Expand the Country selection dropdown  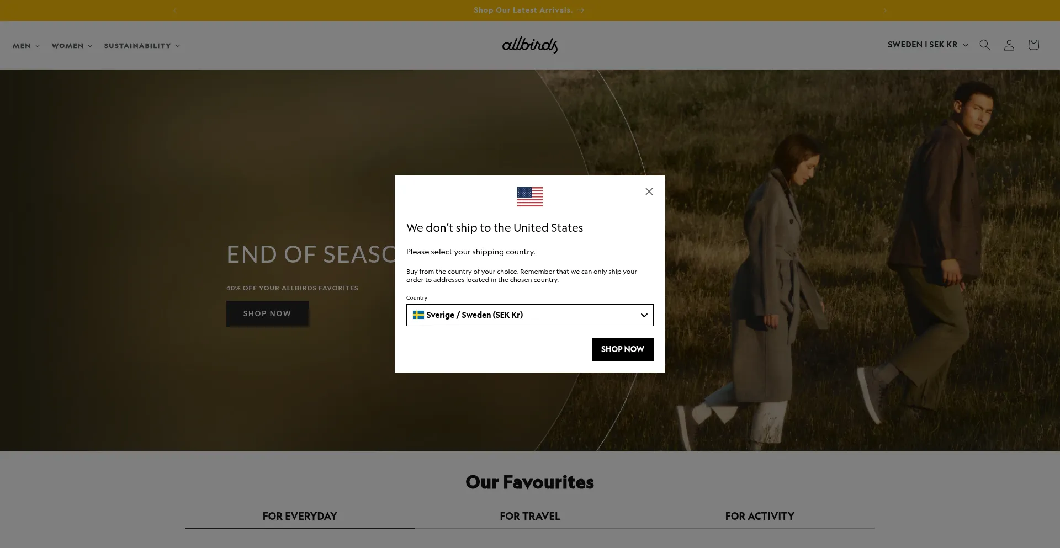pyautogui.click(x=530, y=315)
